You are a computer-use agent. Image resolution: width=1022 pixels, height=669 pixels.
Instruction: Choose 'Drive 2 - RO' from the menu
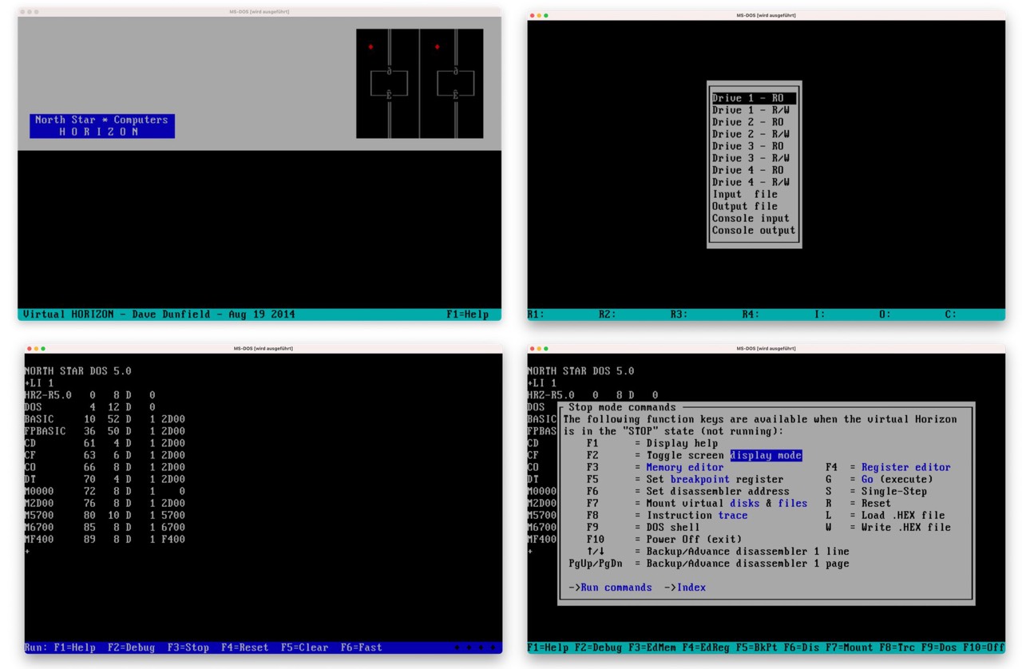click(x=754, y=122)
